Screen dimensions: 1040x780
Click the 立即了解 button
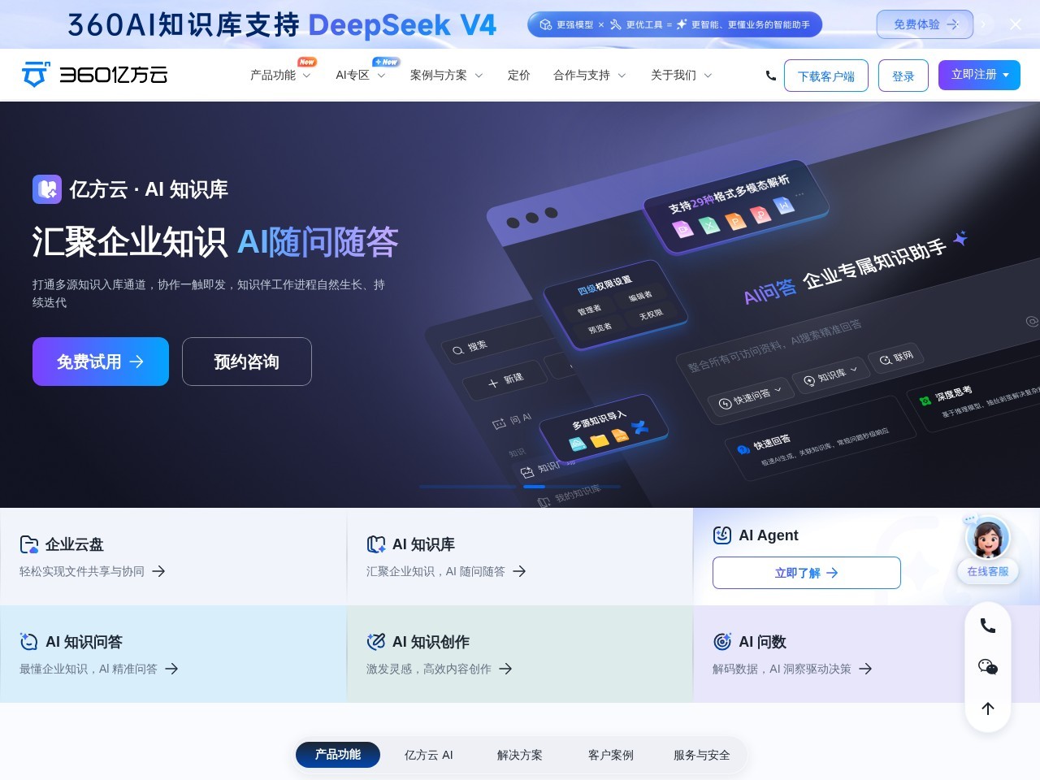coord(807,573)
